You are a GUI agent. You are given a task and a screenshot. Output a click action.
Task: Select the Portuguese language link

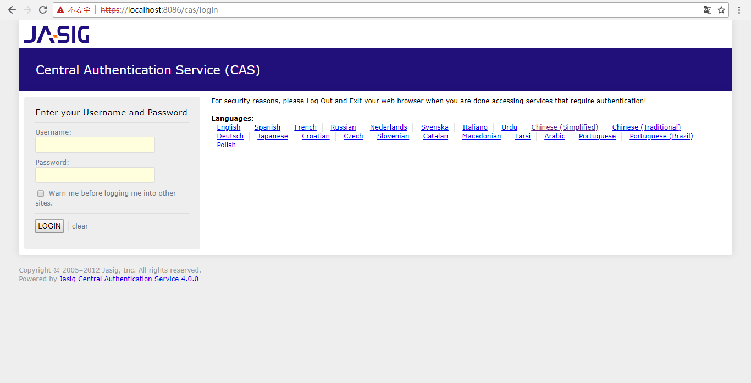(597, 136)
